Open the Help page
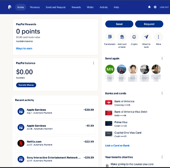This screenshot has height=168, width=170. pos(116,7)
